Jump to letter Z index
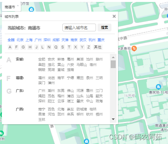 89,47
